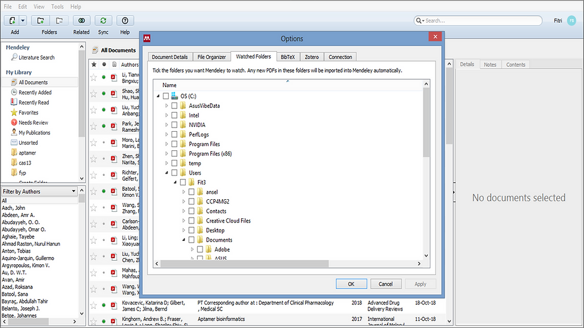Image resolution: width=584 pixels, height=328 pixels.
Task: Click OK in Options dialog
Action: point(351,284)
